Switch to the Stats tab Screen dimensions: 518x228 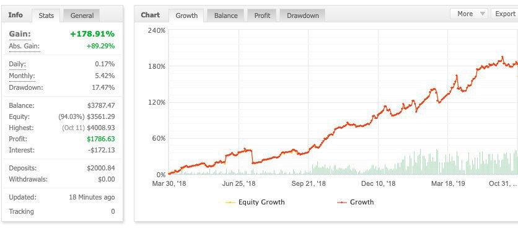tap(46, 15)
